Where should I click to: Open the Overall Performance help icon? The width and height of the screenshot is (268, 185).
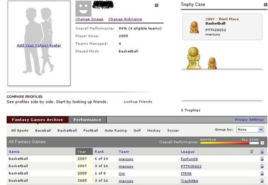point(262,143)
